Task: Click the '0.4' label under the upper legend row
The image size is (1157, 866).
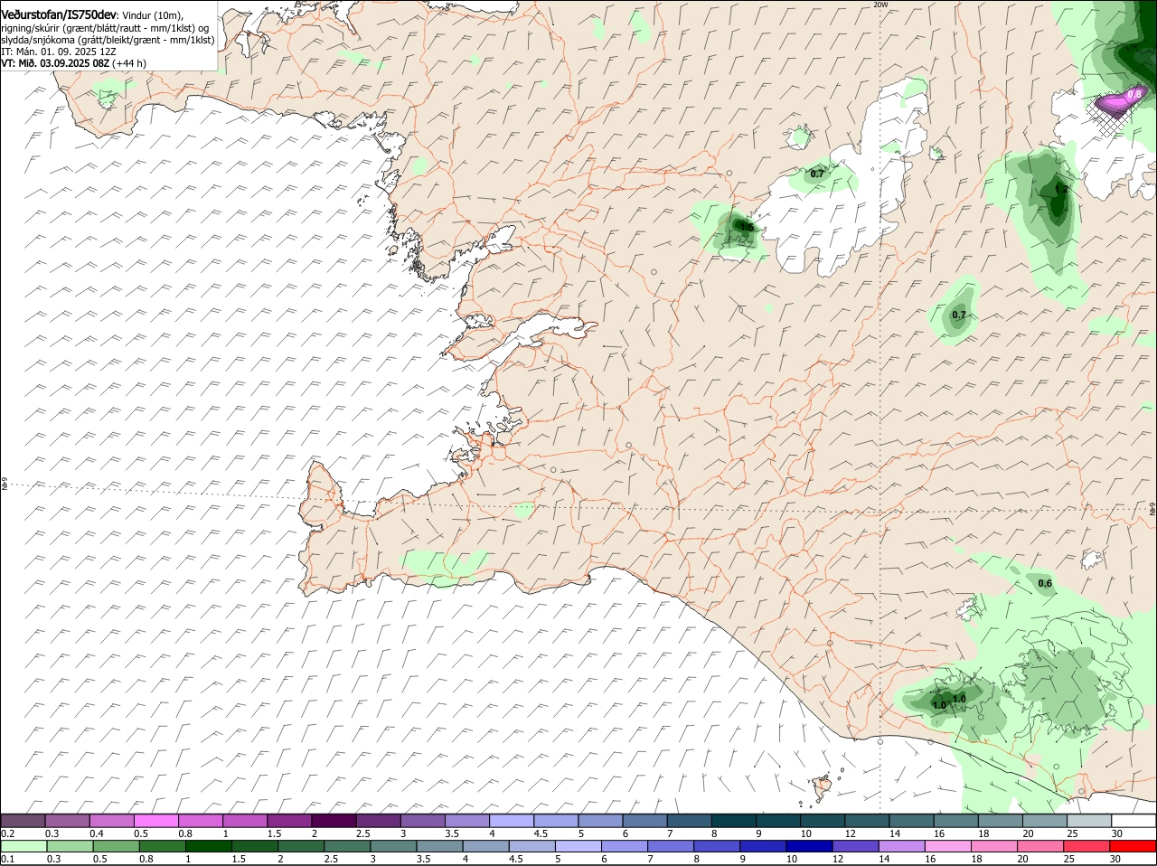Action: 97,833
